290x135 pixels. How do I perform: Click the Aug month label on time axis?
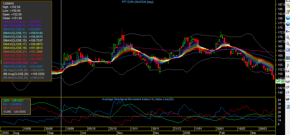click(x=17, y=133)
